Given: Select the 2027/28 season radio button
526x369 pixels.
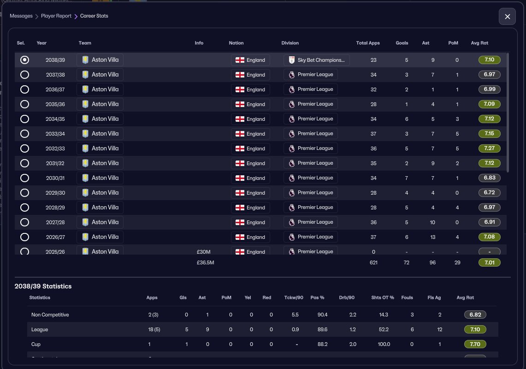Looking at the screenshot, I should [24, 222].
